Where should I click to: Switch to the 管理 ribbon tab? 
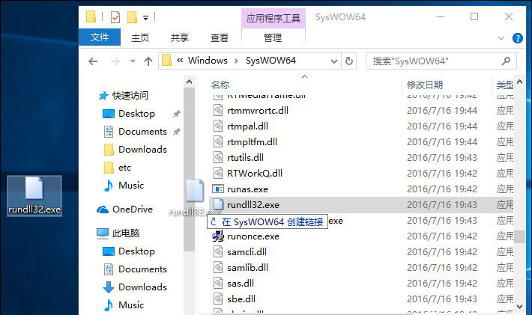pyautogui.click(x=273, y=37)
